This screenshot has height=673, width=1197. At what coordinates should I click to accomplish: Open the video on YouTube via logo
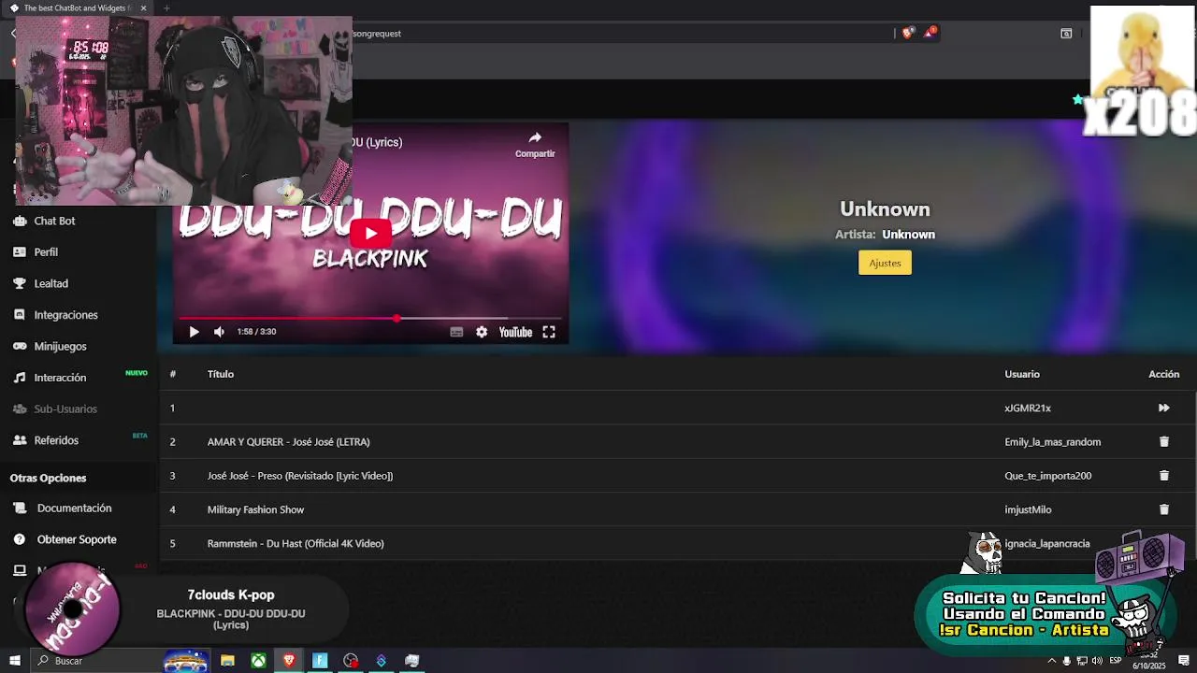tap(515, 332)
